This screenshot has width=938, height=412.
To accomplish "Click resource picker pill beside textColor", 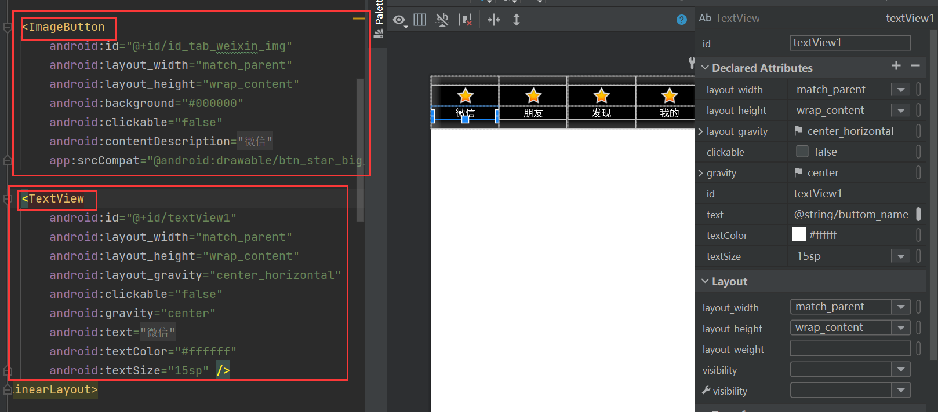I will coord(918,235).
